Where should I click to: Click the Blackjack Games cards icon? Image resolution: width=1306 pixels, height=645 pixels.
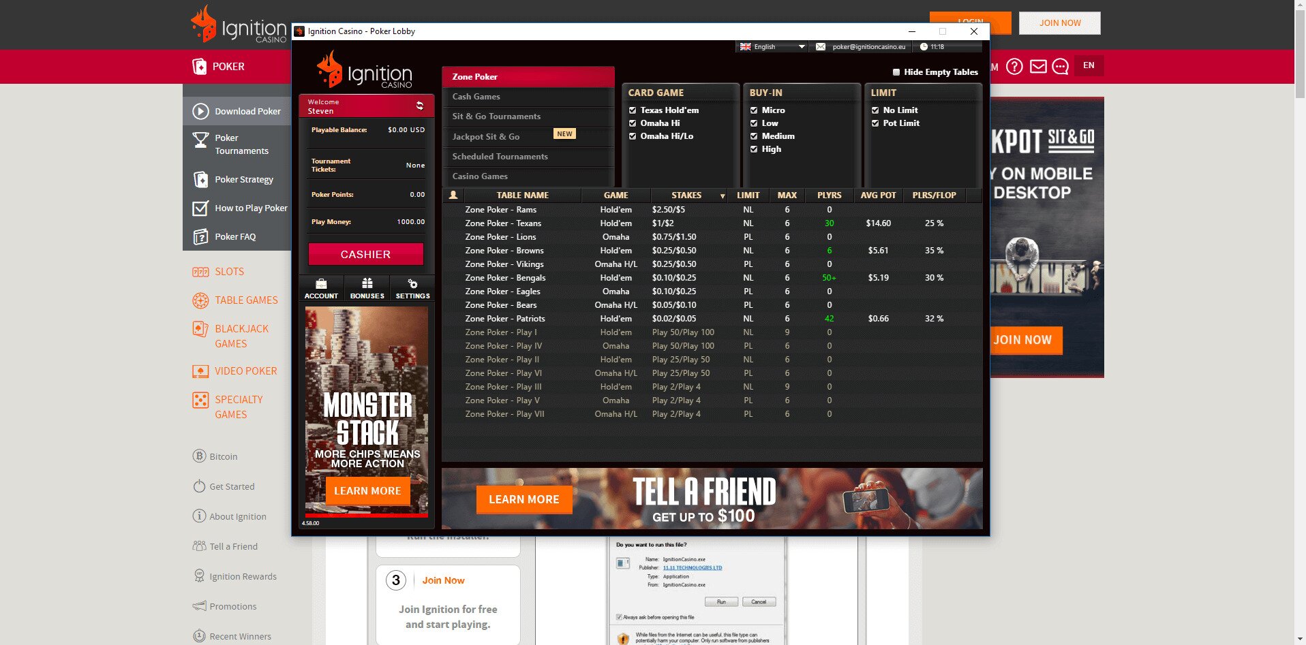(200, 329)
